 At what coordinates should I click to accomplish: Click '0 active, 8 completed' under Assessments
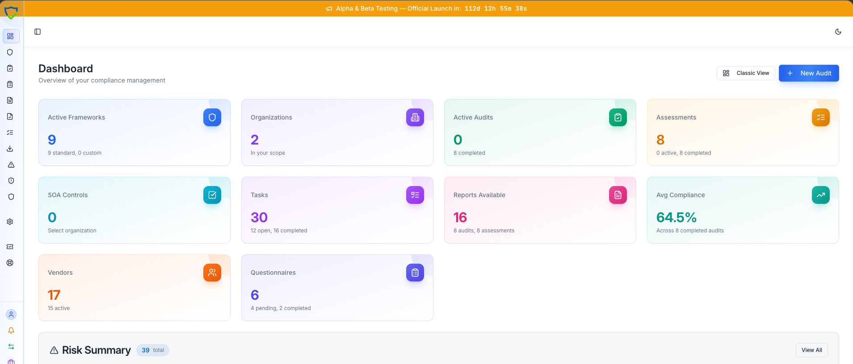(x=684, y=153)
